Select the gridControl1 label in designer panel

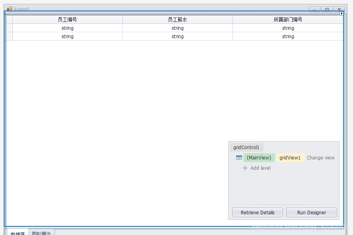point(246,148)
